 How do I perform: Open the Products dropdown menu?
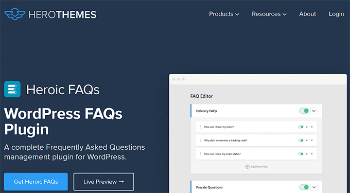pyautogui.click(x=224, y=14)
